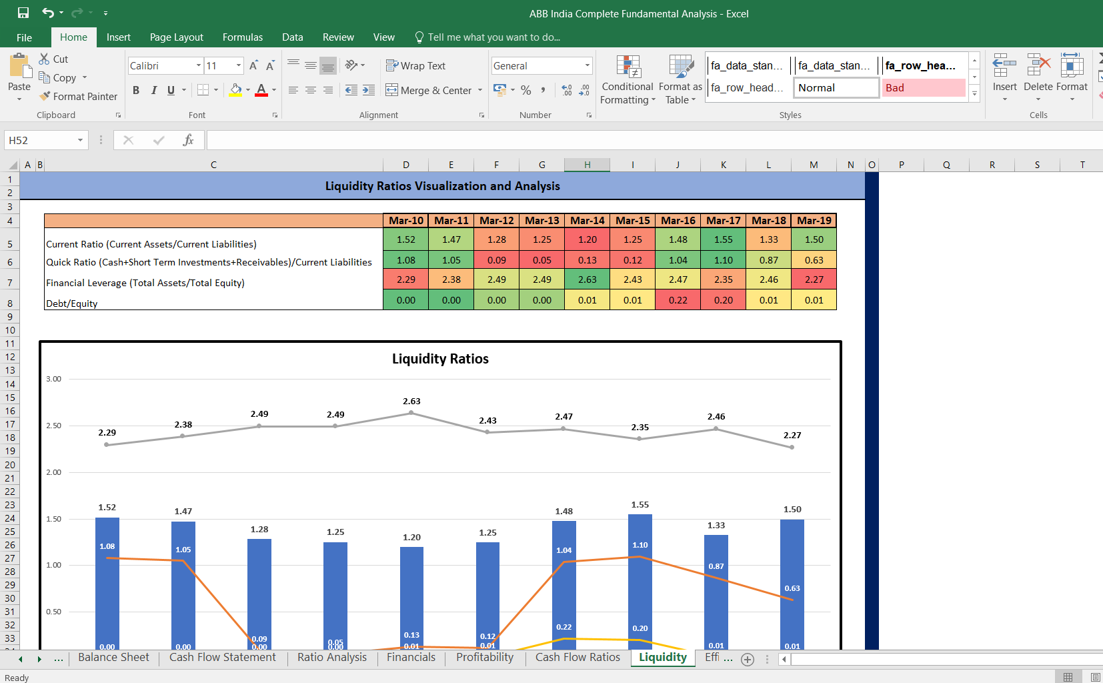This screenshot has height=683, width=1103.
Task: Open the Cash Flow Ratios sheet tab
Action: tap(578, 657)
